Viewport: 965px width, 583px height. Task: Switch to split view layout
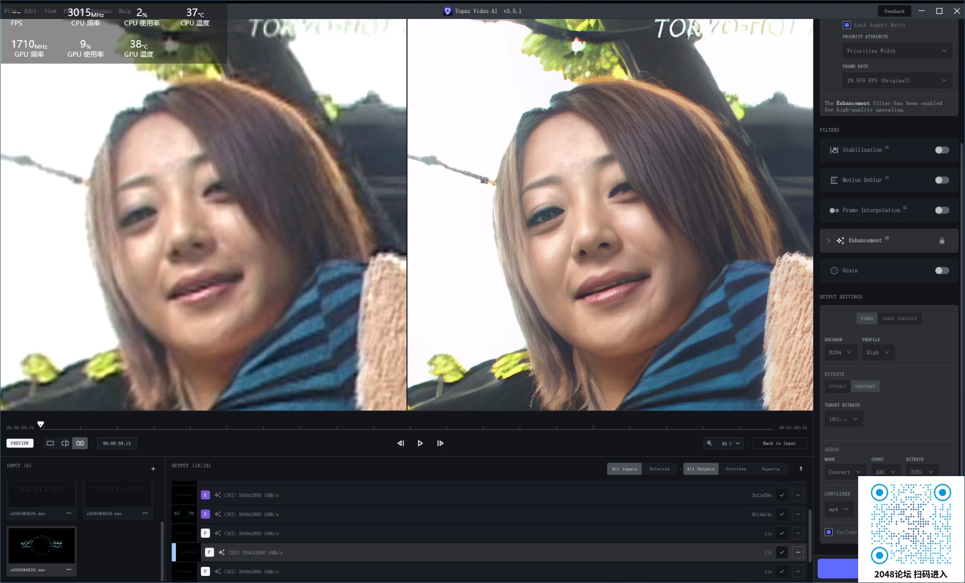point(65,443)
